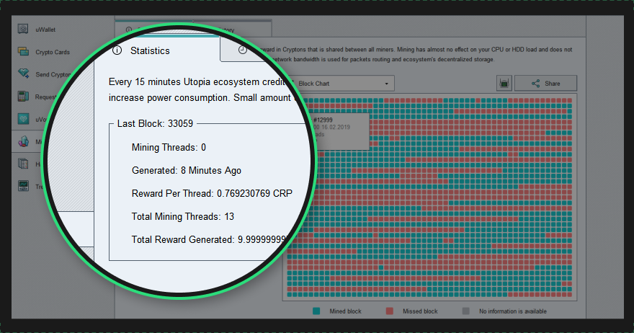Click the monitor chart icon at sidebar bottom
The width and height of the screenshot is (634, 333).
[23, 186]
